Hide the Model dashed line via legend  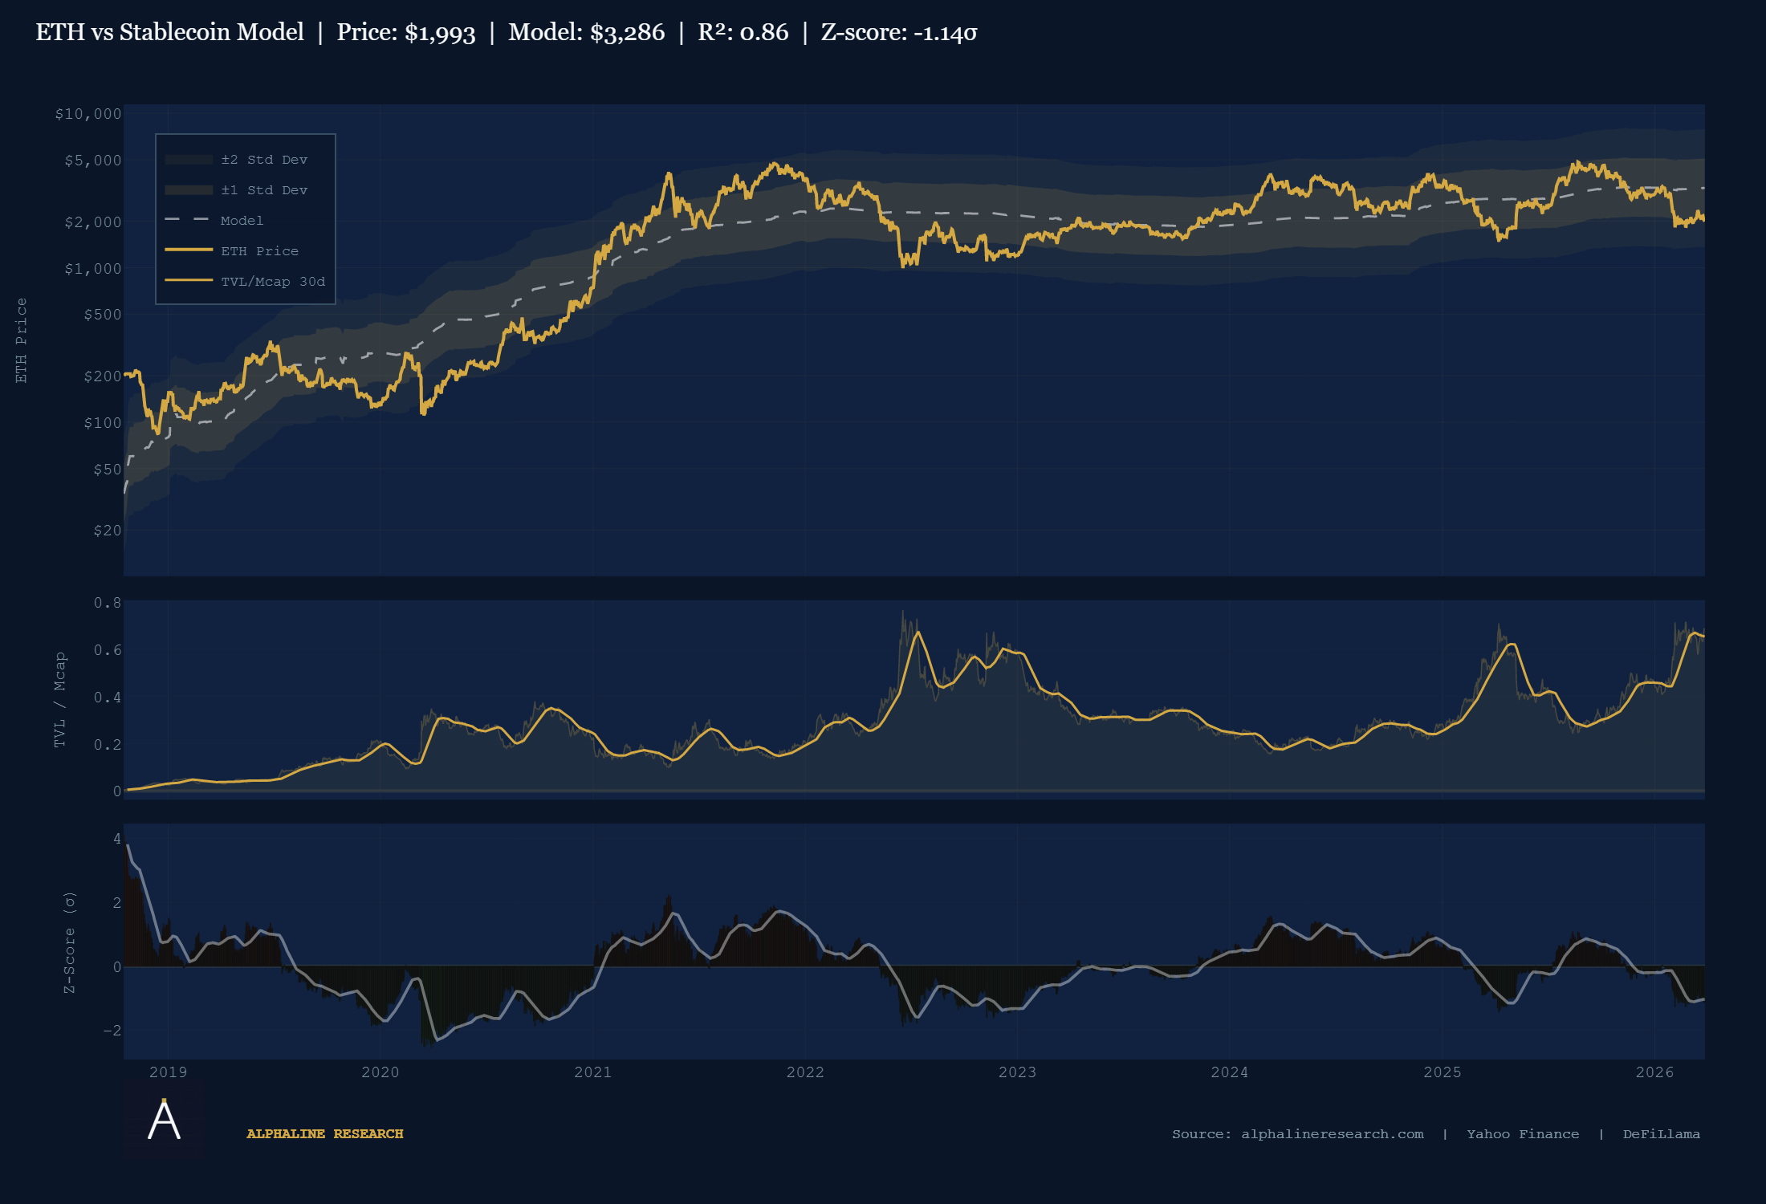click(241, 220)
